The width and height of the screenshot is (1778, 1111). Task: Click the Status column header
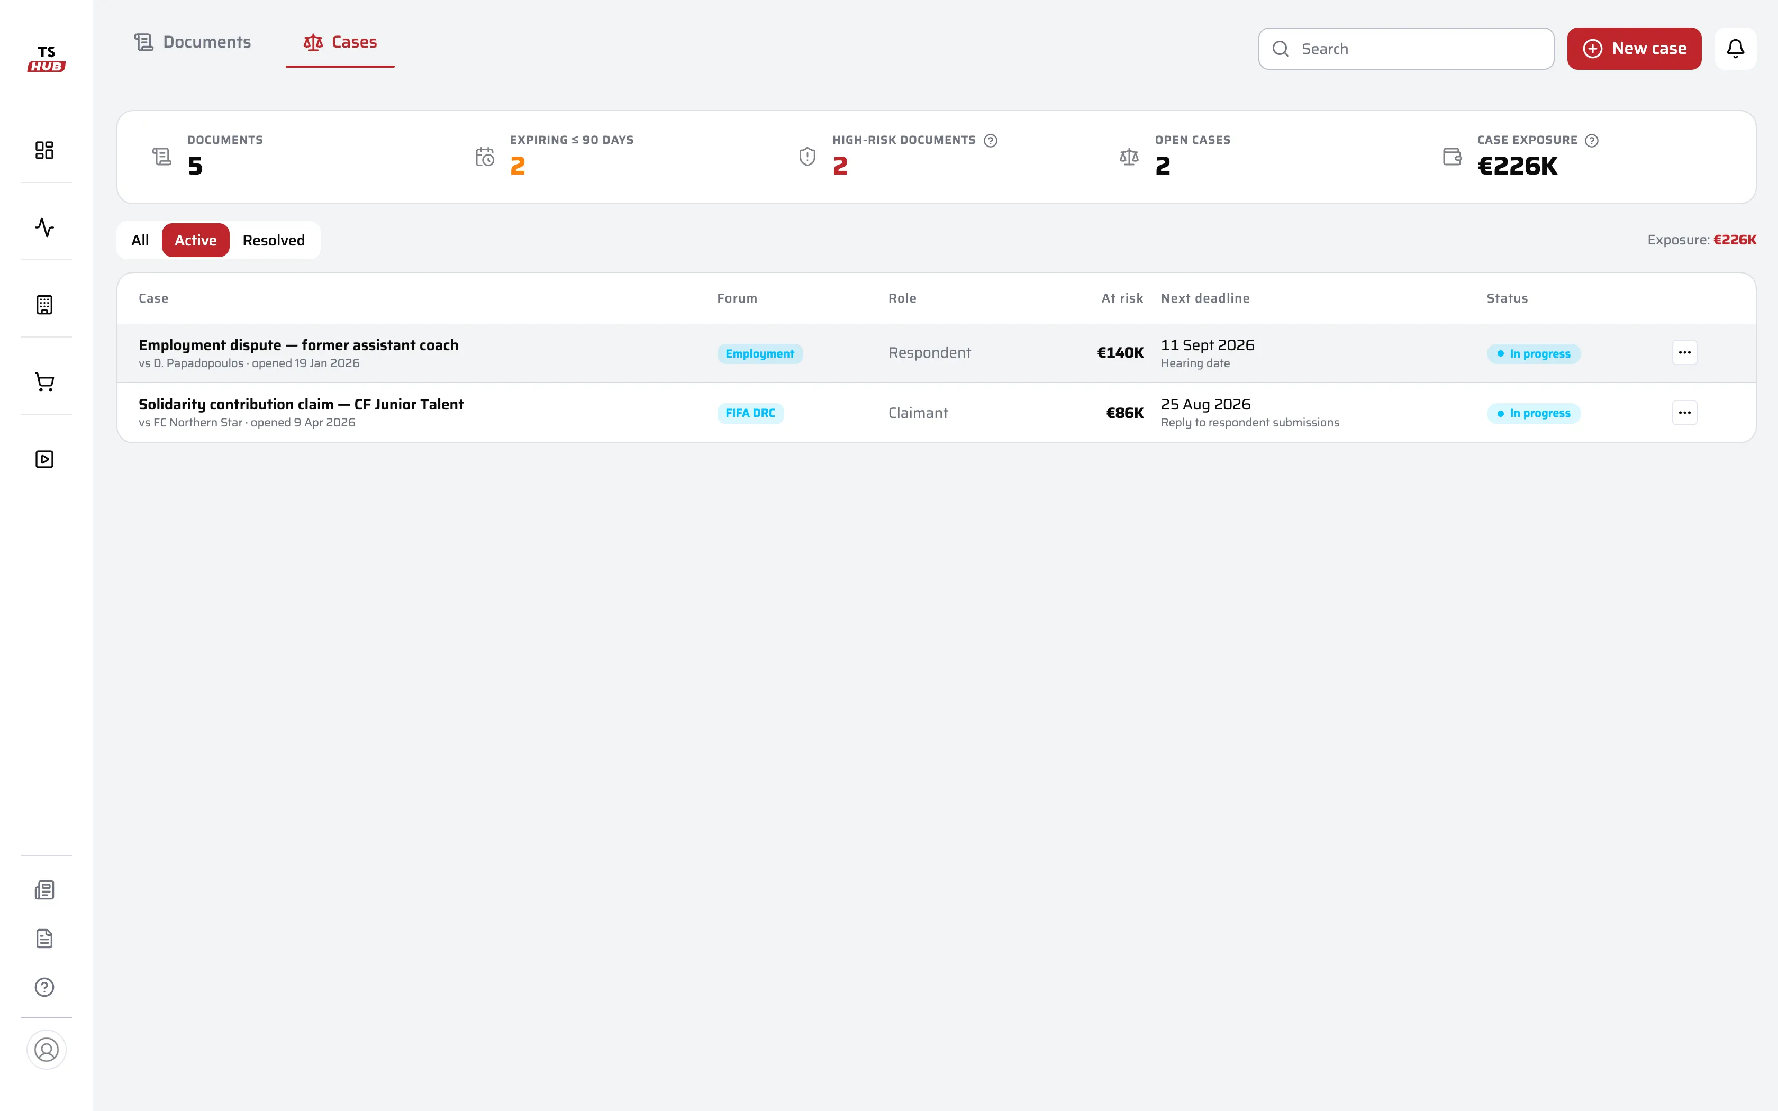click(x=1507, y=298)
